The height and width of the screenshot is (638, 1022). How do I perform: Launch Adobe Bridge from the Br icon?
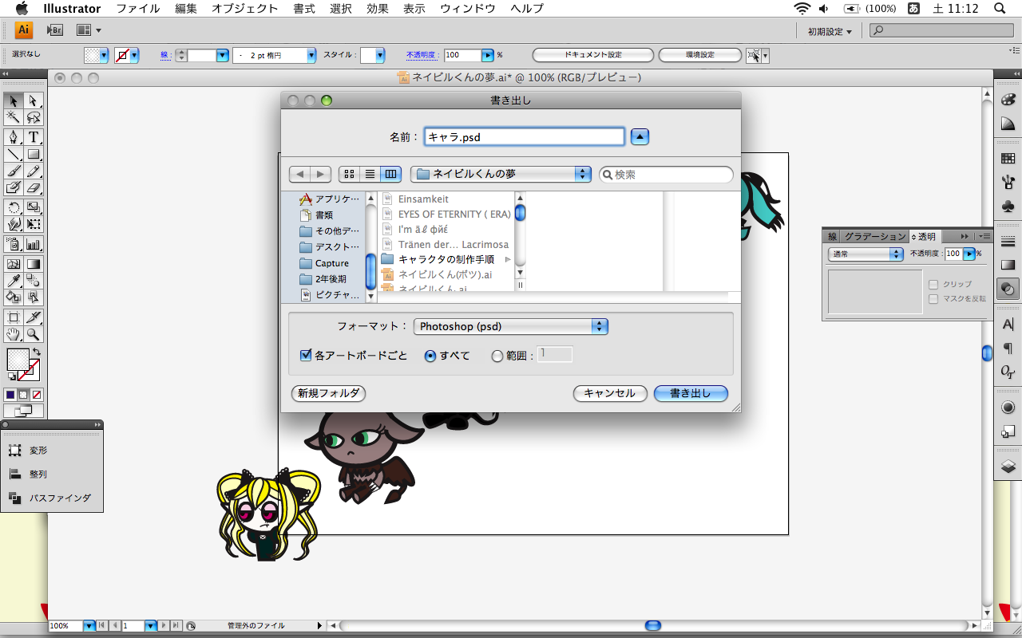click(x=55, y=30)
